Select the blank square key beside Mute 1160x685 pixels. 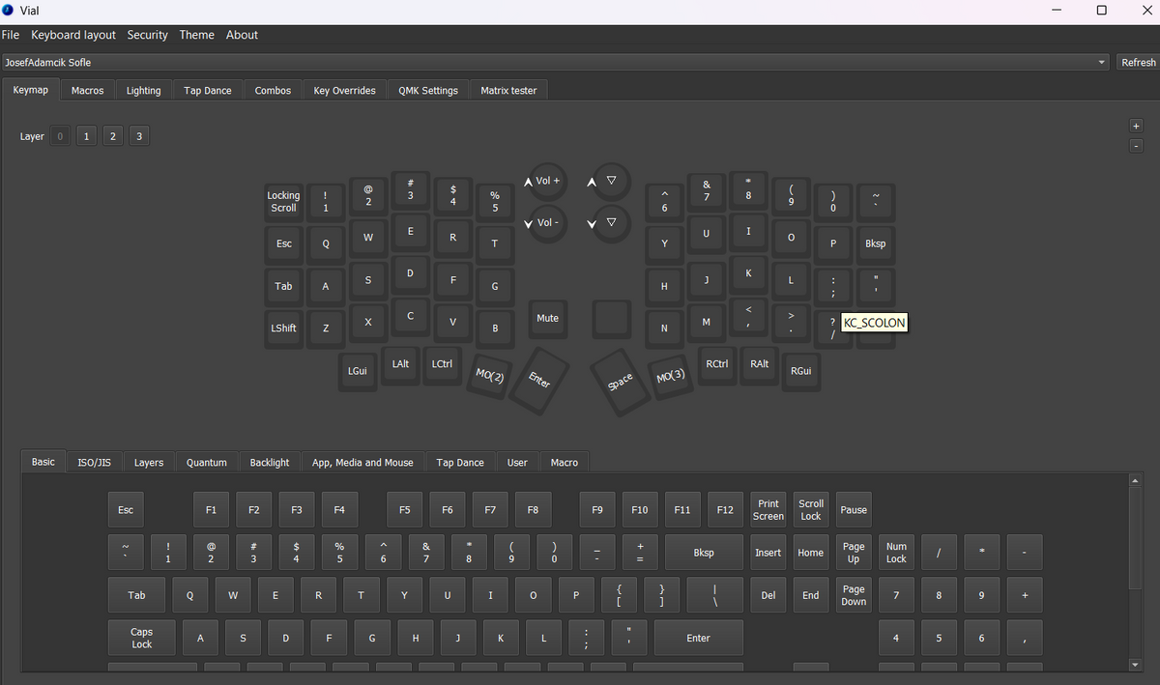point(611,318)
